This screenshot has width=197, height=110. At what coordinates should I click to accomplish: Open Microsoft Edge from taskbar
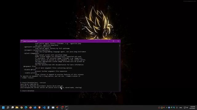pyautogui.click(x=26, y=108)
